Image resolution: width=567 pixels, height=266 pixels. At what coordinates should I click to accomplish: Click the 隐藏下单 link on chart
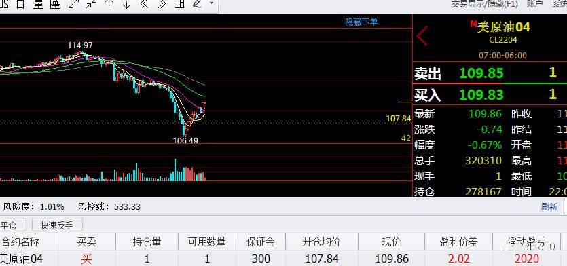coord(361,22)
